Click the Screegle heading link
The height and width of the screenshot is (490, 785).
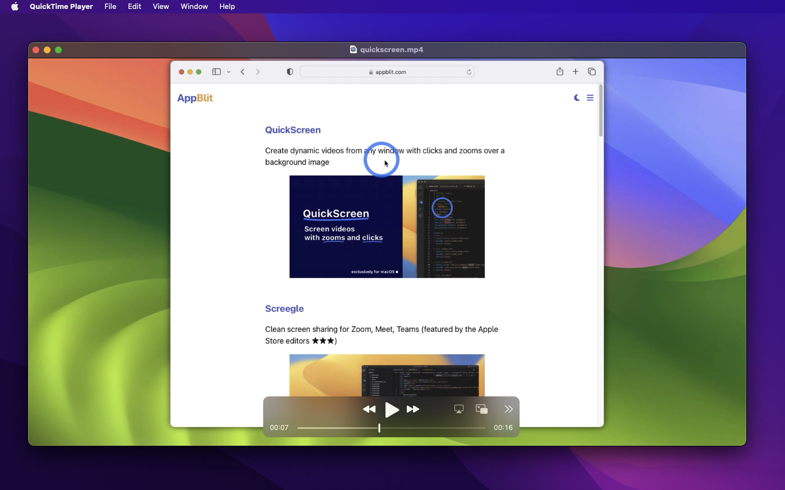pyautogui.click(x=284, y=308)
